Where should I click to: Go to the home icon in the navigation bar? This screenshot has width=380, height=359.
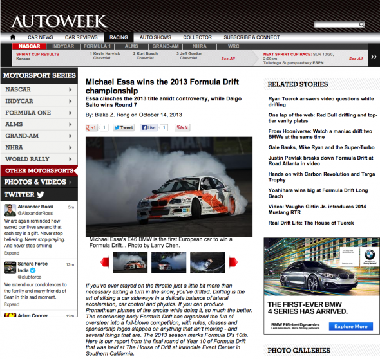(13, 37)
